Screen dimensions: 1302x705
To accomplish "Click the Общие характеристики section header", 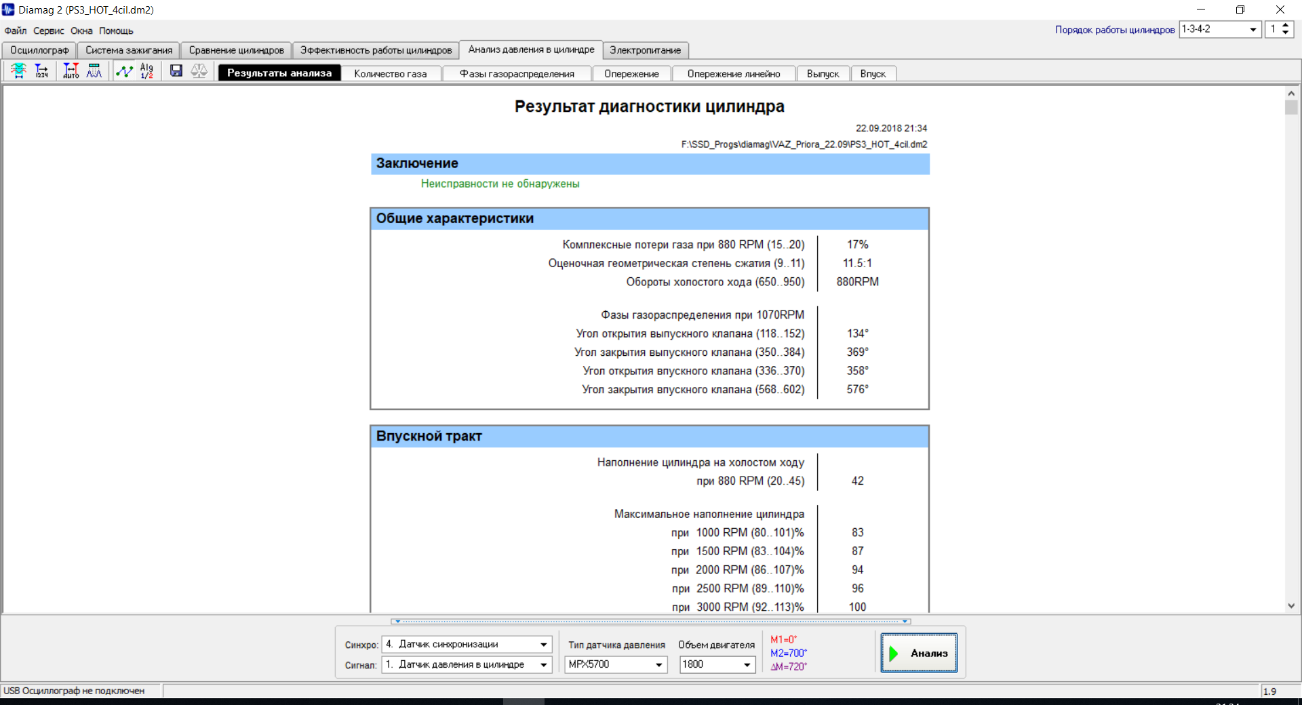I will point(650,219).
